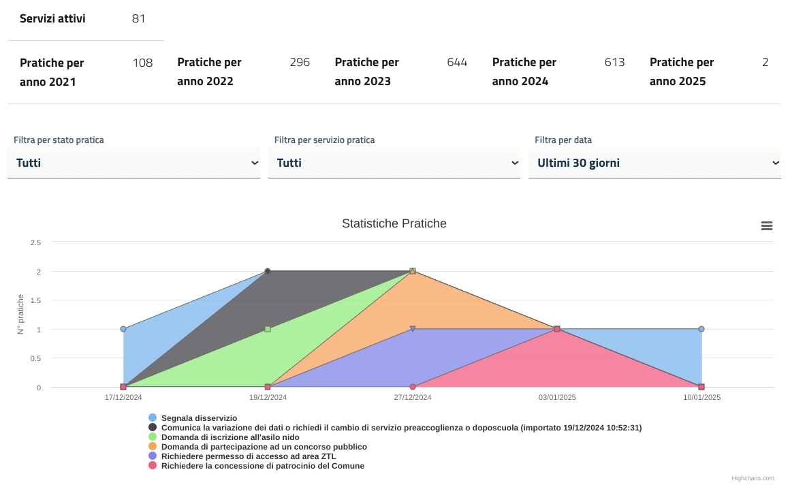The image size is (790, 487).
Task: Toggle Domanda di partecipazione concorso pubblico legend entry
Action: (264, 447)
